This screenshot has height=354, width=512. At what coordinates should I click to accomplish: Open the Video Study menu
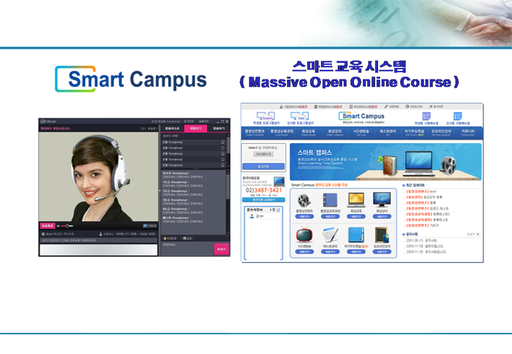point(308,132)
